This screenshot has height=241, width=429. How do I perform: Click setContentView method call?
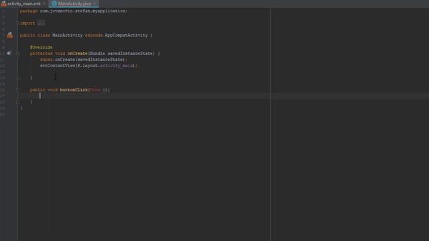click(58, 66)
